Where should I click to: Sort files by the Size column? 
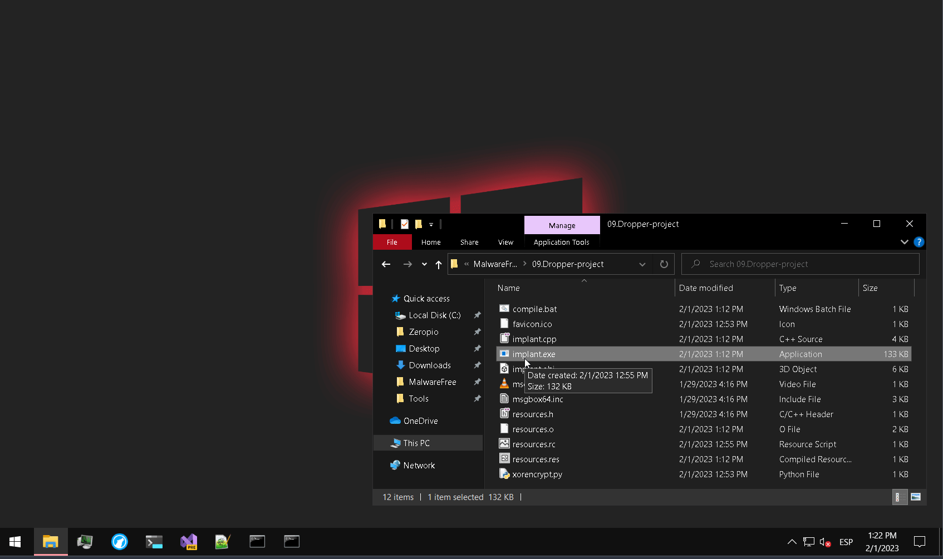pos(870,288)
